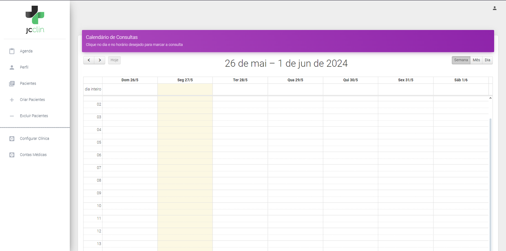Screen dimensions: 506x251
Task: Open the Agenda clipboard icon
Action: click(x=12, y=51)
